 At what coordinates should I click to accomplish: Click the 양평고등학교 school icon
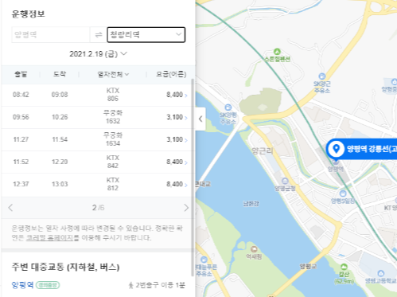coord(381,273)
